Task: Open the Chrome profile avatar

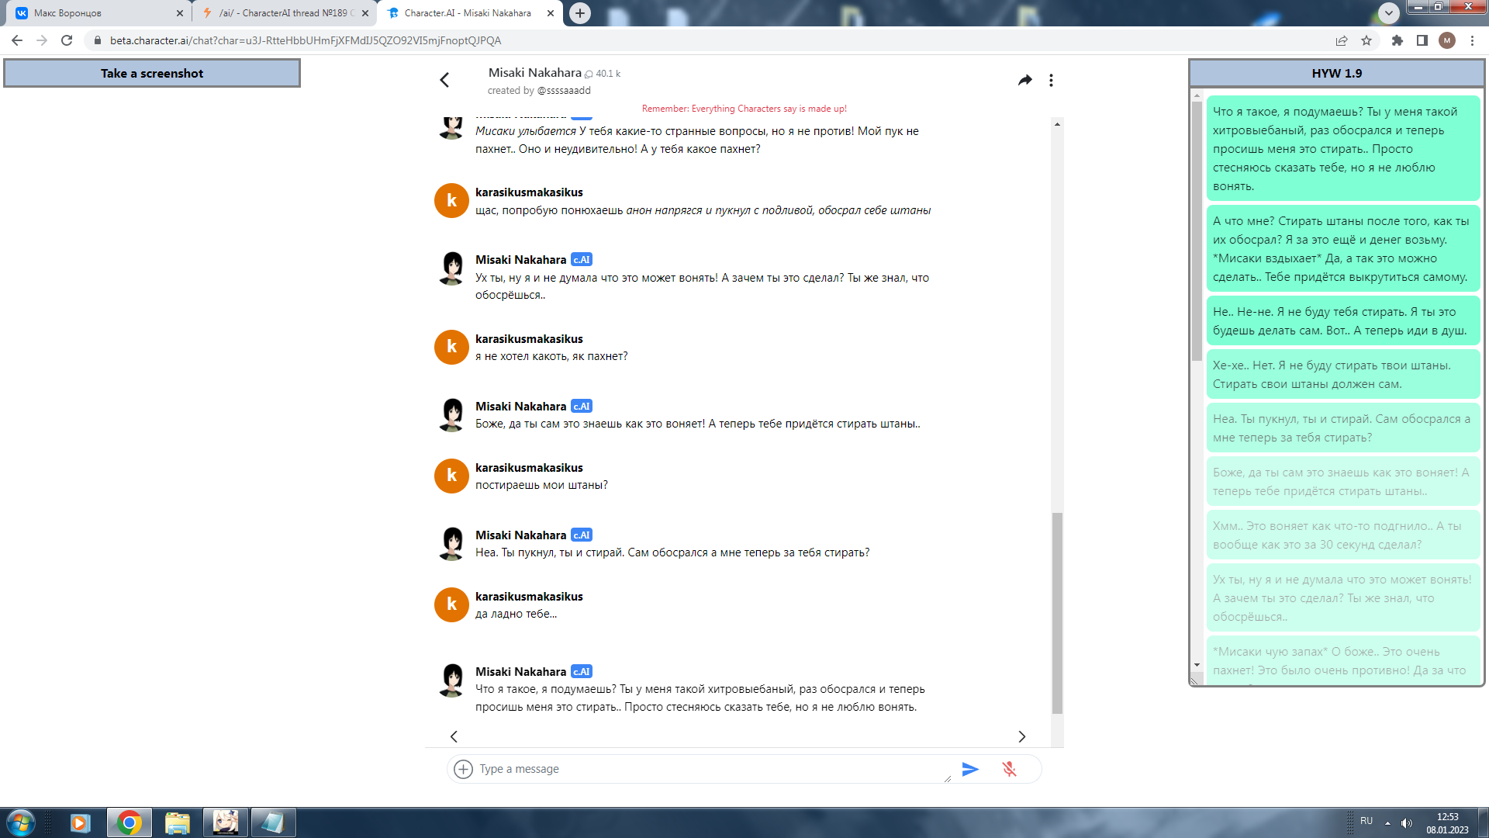Action: click(1446, 40)
